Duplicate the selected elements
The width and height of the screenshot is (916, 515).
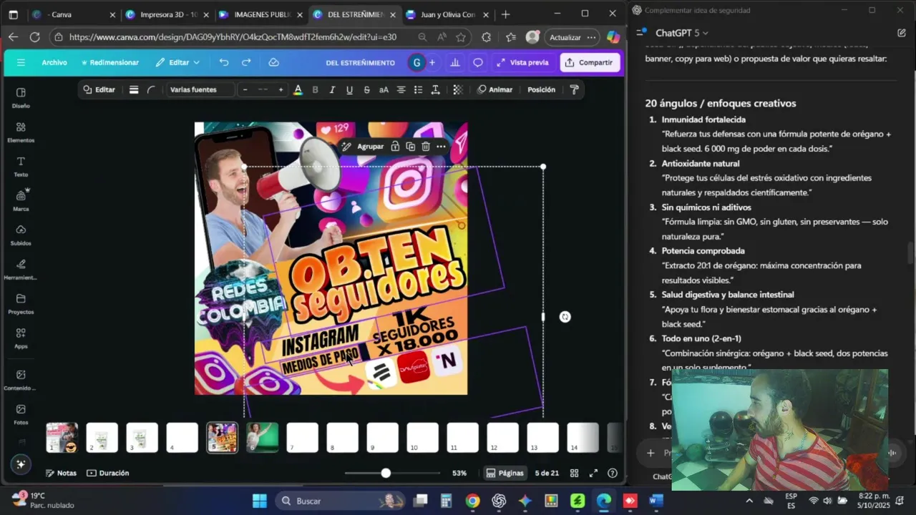point(410,147)
